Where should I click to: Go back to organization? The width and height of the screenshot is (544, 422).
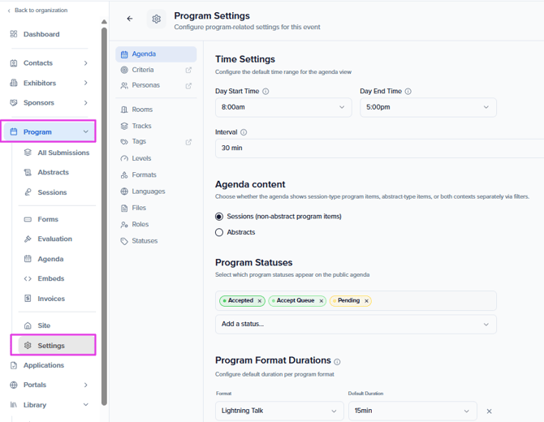point(37,11)
